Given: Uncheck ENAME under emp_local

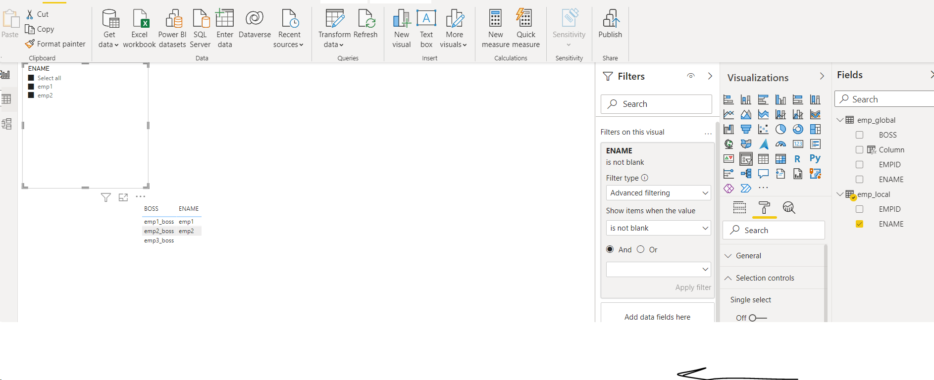Looking at the screenshot, I should pos(859,224).
